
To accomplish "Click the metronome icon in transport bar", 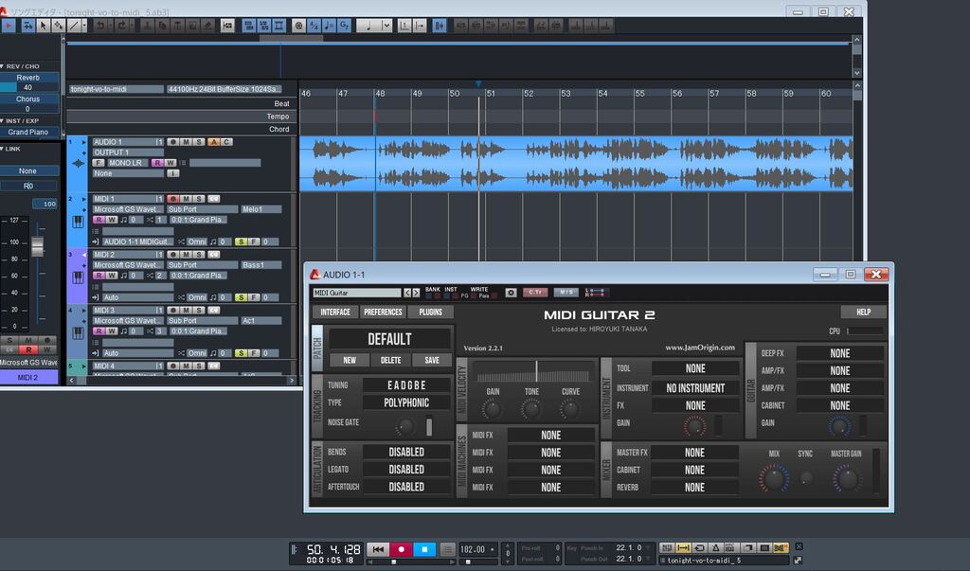I will pyautogui.click(x=716, y=548).
